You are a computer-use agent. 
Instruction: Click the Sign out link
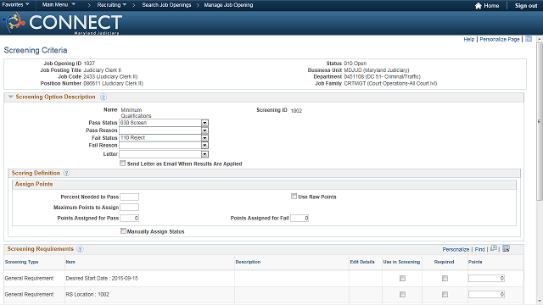click(x=526, y=6)
